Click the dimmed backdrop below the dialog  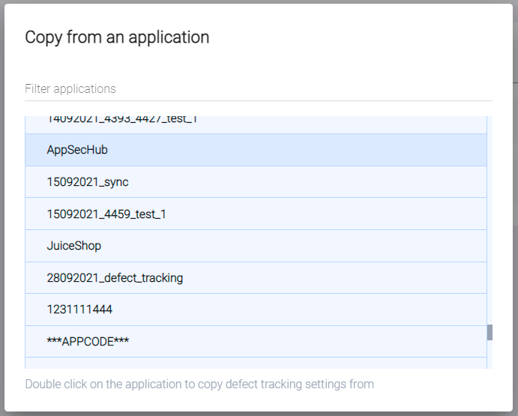coord(259,414)
